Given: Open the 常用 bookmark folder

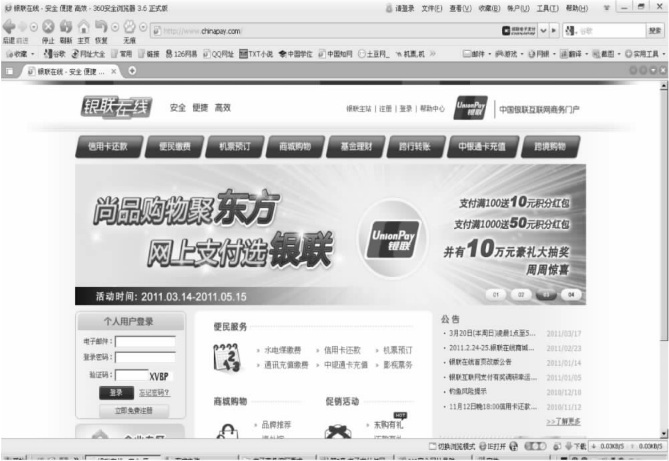Looking at the screenshot, I should pyautogui.click(x=121, y=54).
